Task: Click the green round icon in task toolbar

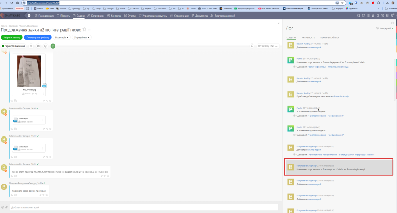Action: point(53,46)
